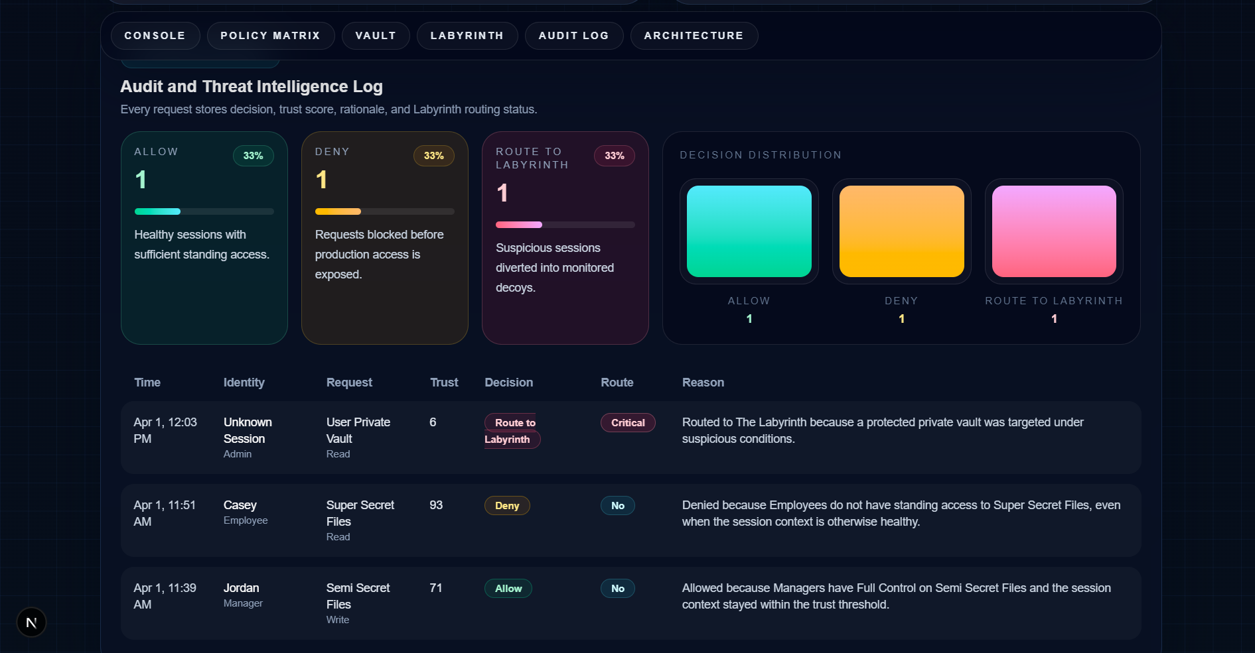Image resolution: width=1255 pixels, height=653 pixels.
Task: Click the Route to Labyrinth decision badge
Action: point(512,430)
